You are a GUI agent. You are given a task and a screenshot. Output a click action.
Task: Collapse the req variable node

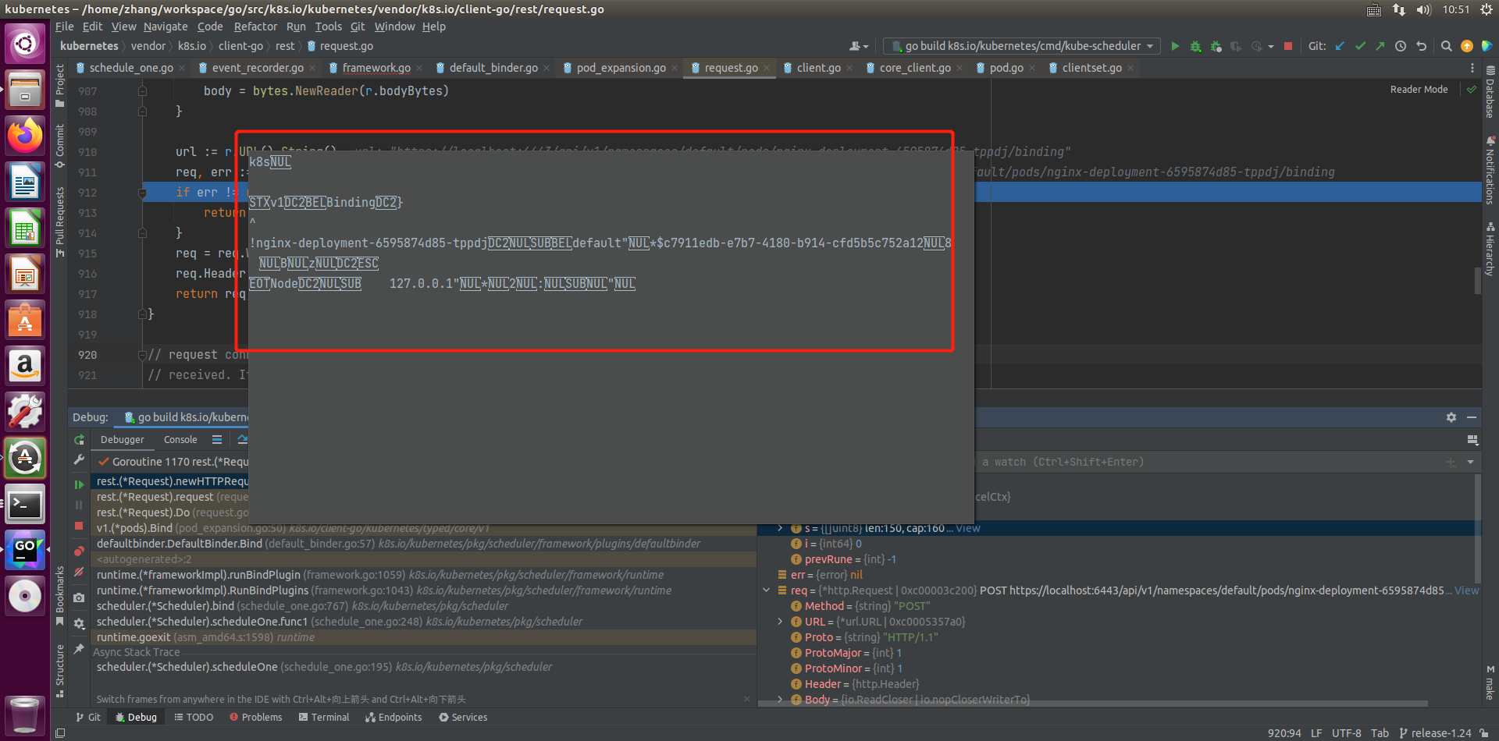pos(767,590)
